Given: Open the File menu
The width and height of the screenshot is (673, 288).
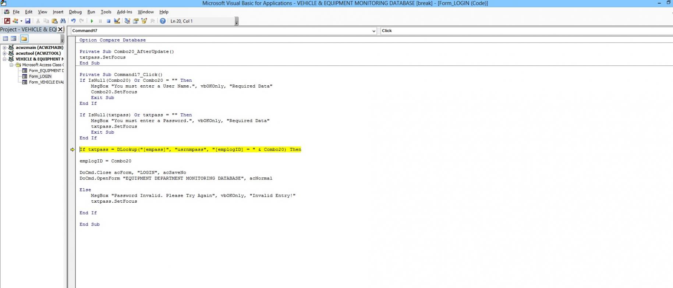Looking at the screenshot, I should point(16,12).
